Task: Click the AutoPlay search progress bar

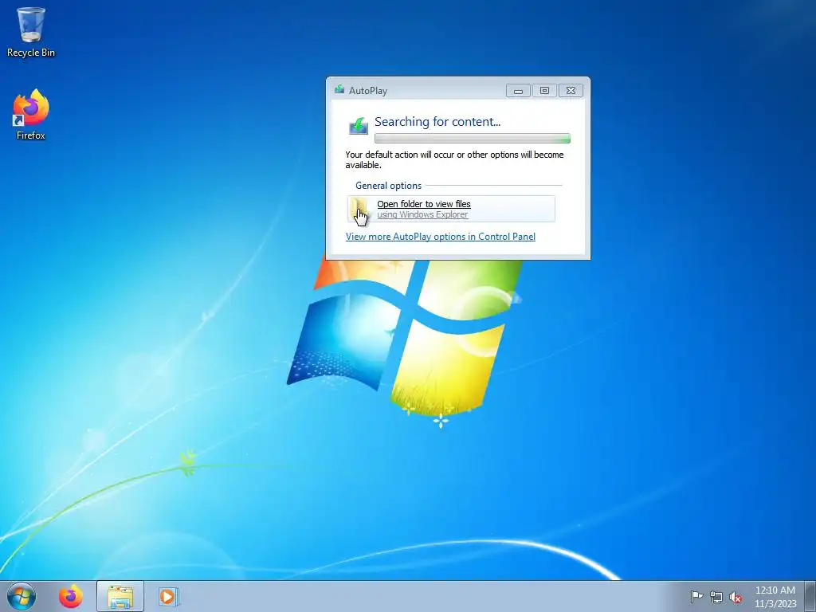Action: 473,139
